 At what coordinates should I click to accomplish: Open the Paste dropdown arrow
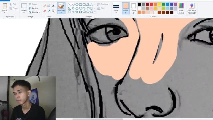[5, 13]
